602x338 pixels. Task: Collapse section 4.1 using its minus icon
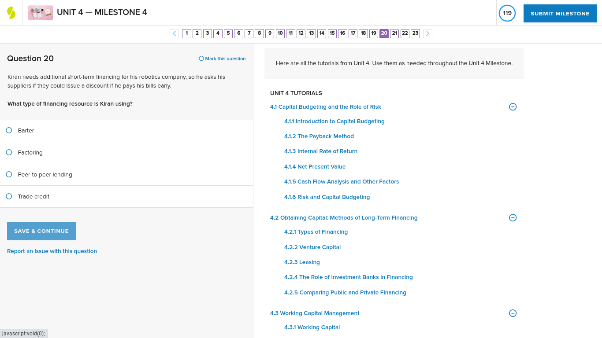[x=513, y=107]
